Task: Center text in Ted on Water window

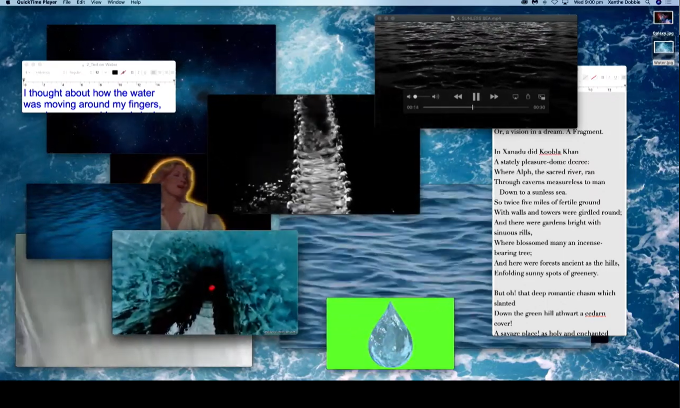Action: click(160, 73)
